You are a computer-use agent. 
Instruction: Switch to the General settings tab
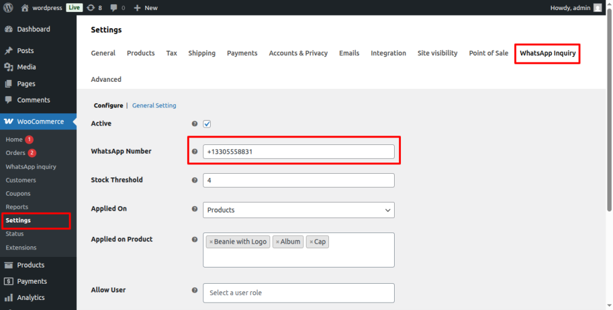click(x=103, y=53)
